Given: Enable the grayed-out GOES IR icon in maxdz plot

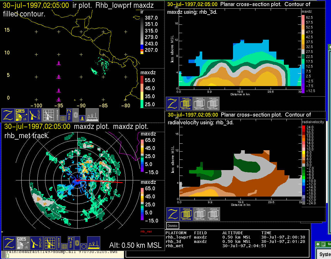Looking at the screenshot, I should [x=22, y=243].
